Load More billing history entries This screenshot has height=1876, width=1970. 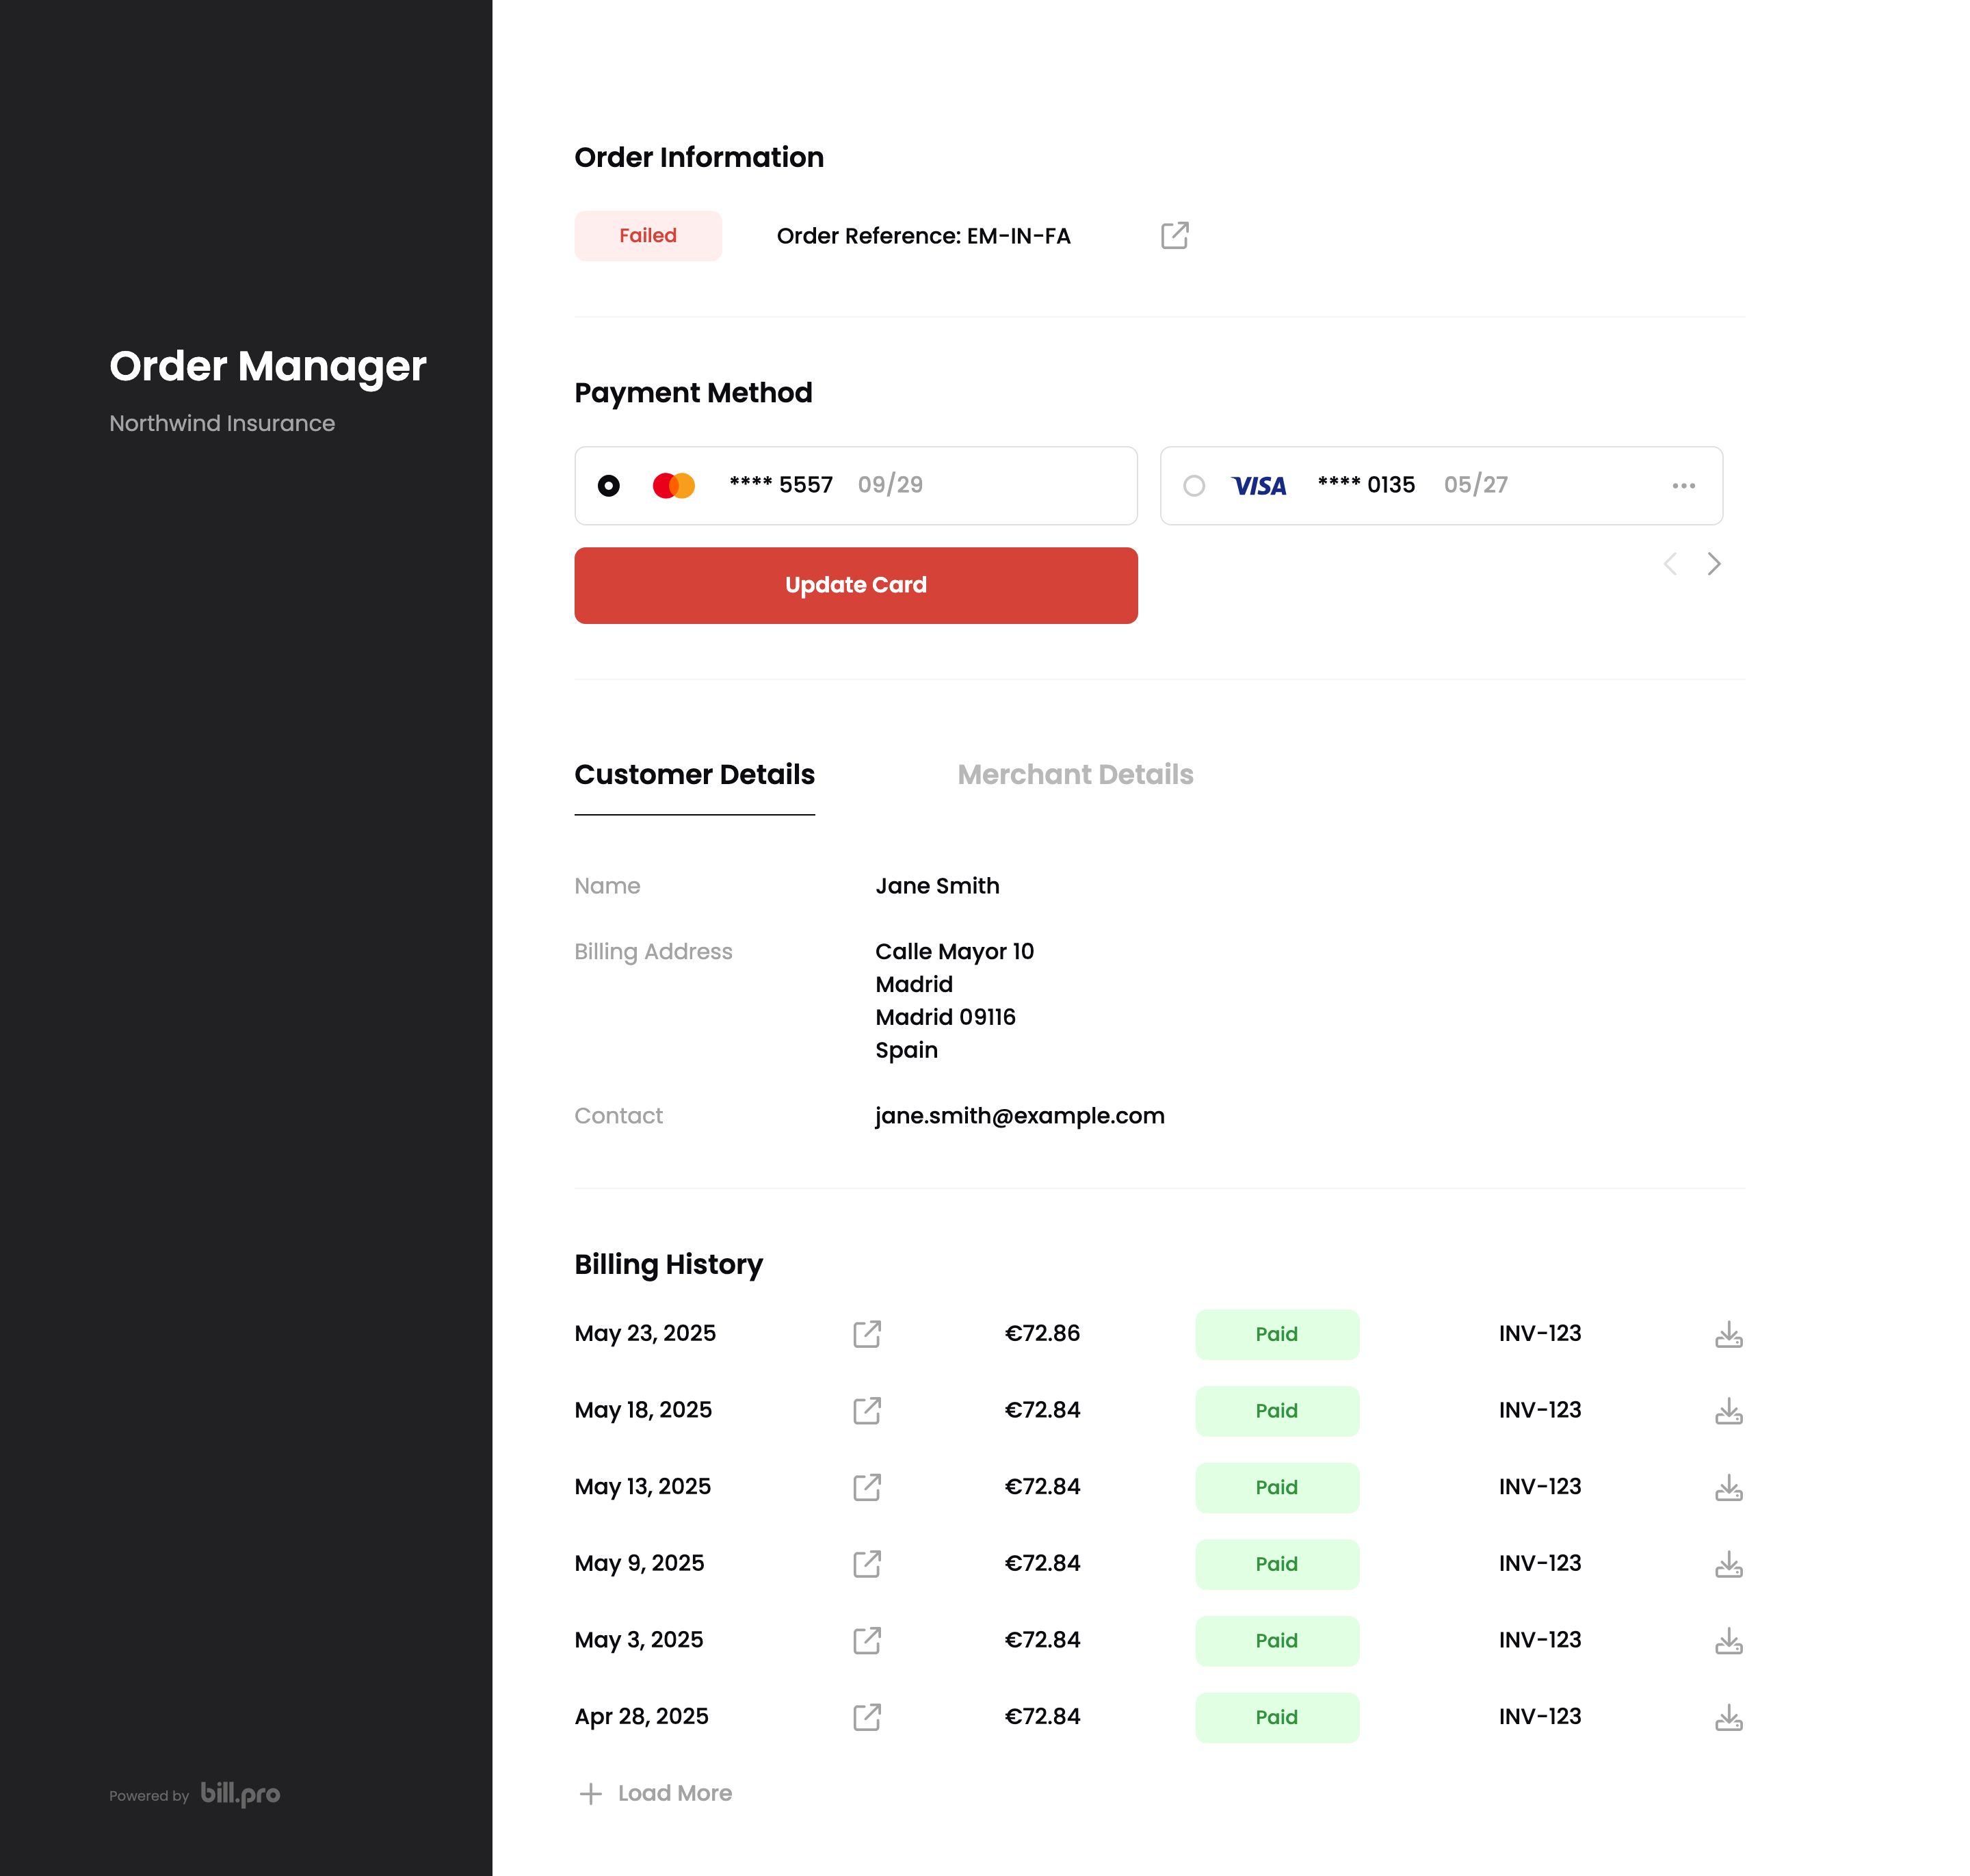pos(656,1793)
